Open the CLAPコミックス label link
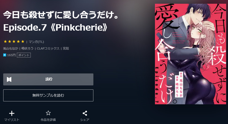Viewport: 228px width, 124px height. click(x=48, y=48)
